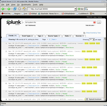Open the Home page icon
The width and height of the screenshot is (107, 106).
click(24, 9)
